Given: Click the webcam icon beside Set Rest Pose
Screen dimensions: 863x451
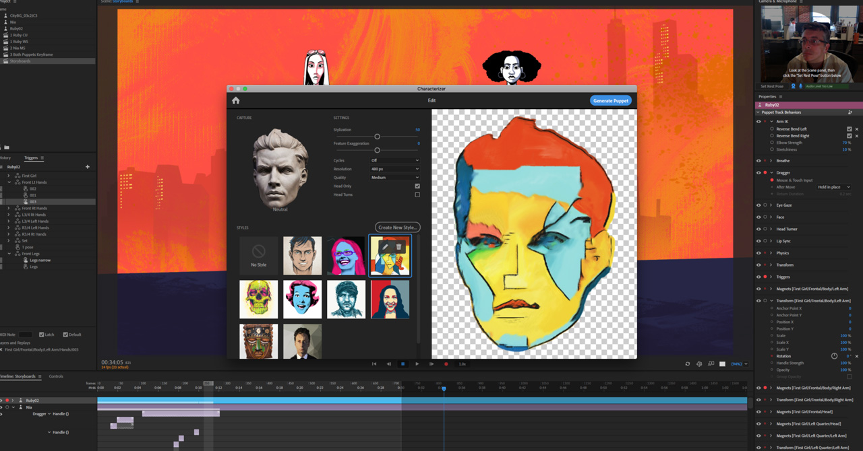Looking at the screenshot, I should click(x=793, y=86).
